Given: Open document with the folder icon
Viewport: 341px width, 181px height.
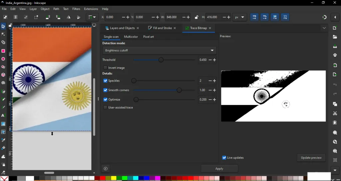Looking at the screenshot, I should pyautogui.click(x=335, y=37).
